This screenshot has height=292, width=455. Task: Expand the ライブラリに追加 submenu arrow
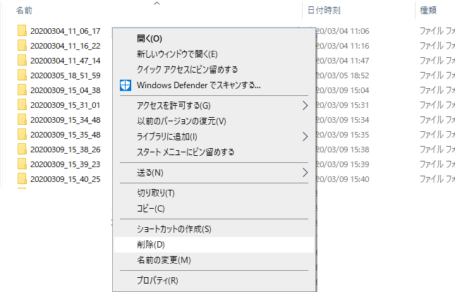click(305, 137)
